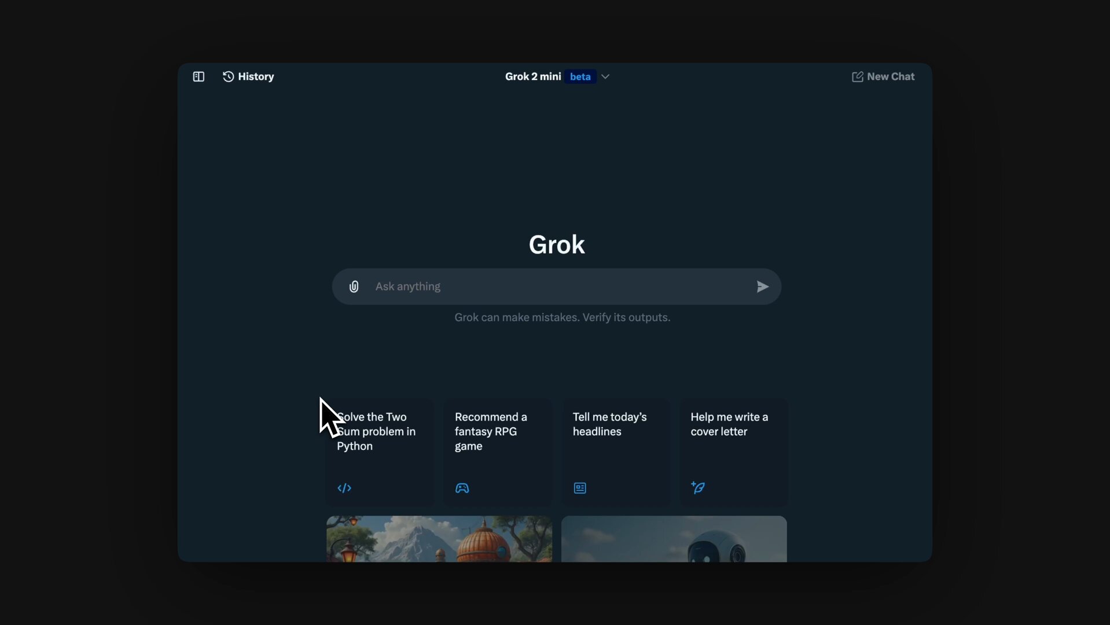The height and width of the screenshot is (625, 1110).
Task: Toggle the sidebar panel icon
Action: click(x=199, y=76)
